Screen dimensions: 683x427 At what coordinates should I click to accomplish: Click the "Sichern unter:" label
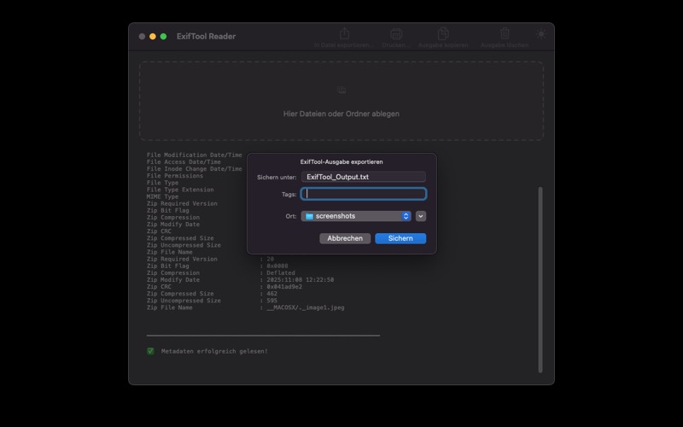pyautogui.click(x=277, y=178)
